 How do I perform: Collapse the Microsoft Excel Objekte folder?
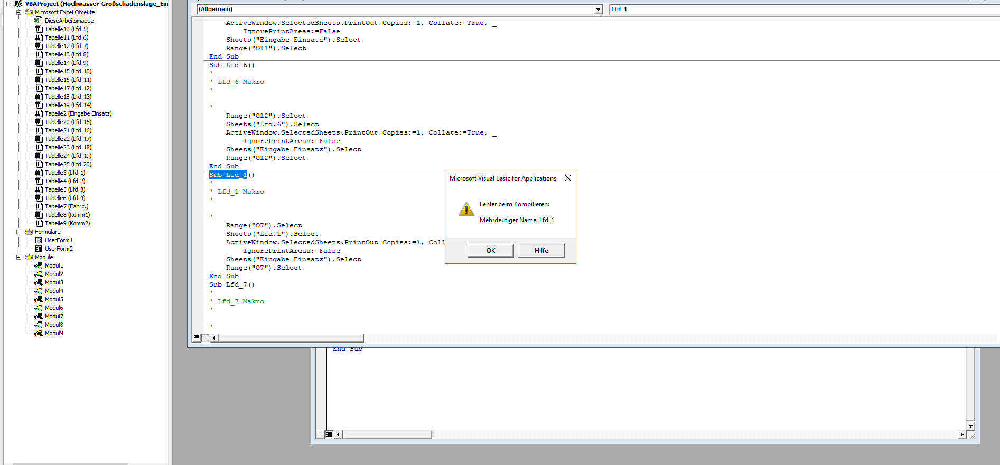(x=18, y=12)
